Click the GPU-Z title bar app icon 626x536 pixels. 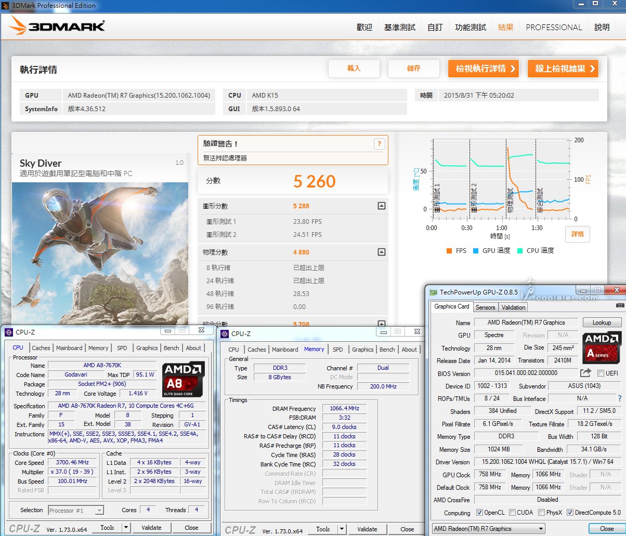[x=434, y=292]
